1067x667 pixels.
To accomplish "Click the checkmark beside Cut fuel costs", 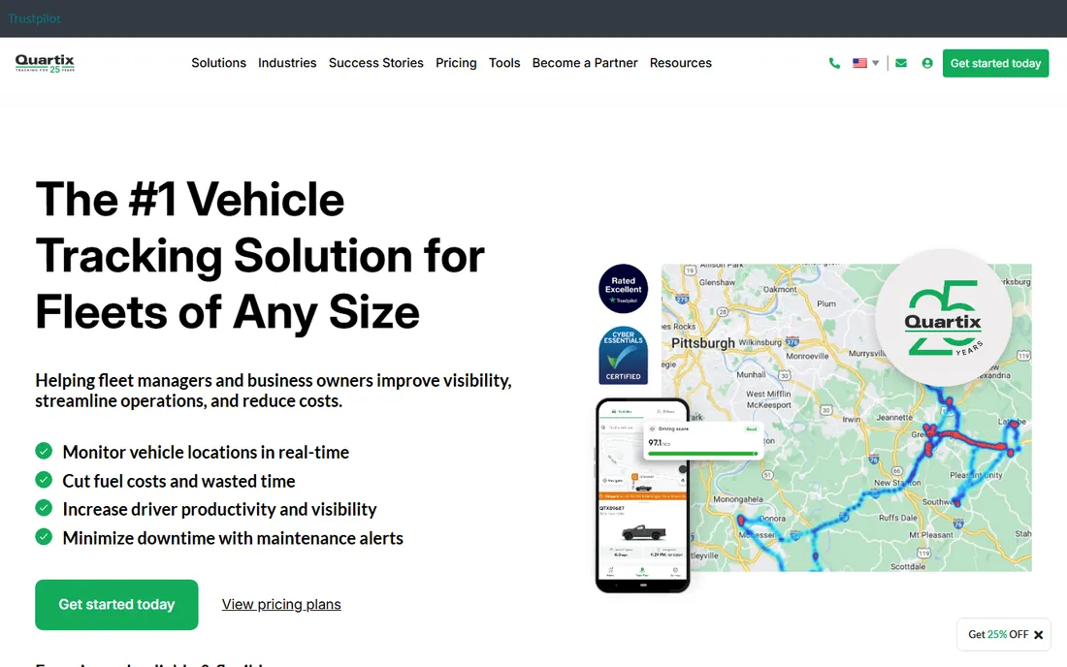I will click(44, 480).
